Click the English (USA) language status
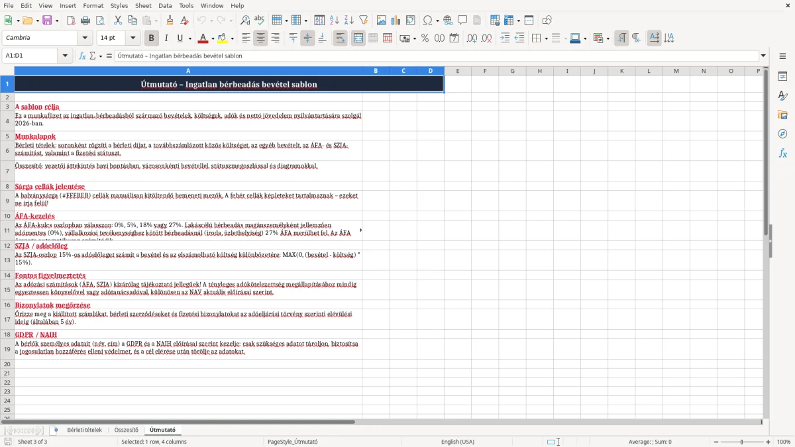 tap(458, 442)
